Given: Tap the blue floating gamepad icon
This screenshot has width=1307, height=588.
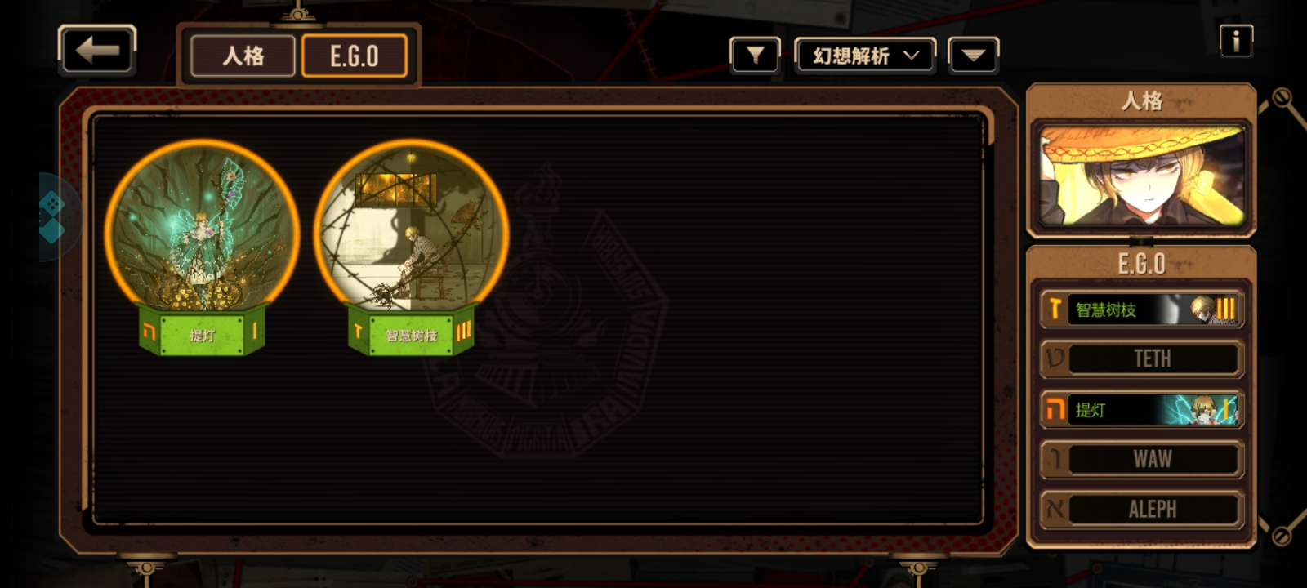Looking at the screenshot, I should tap(54, 216).
